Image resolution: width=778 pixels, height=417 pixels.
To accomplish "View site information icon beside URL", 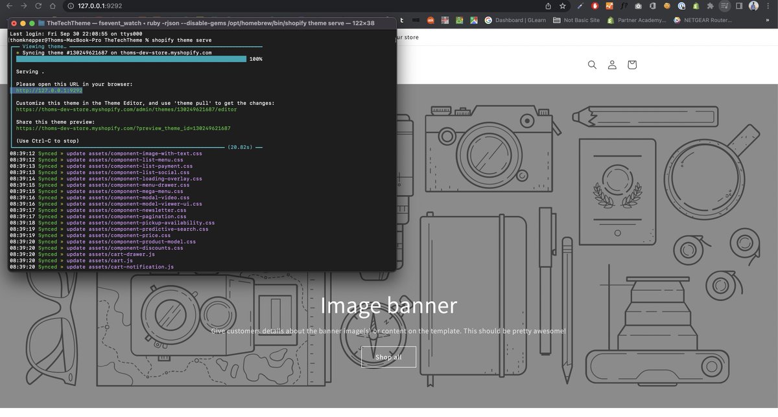I will (71, 6).
